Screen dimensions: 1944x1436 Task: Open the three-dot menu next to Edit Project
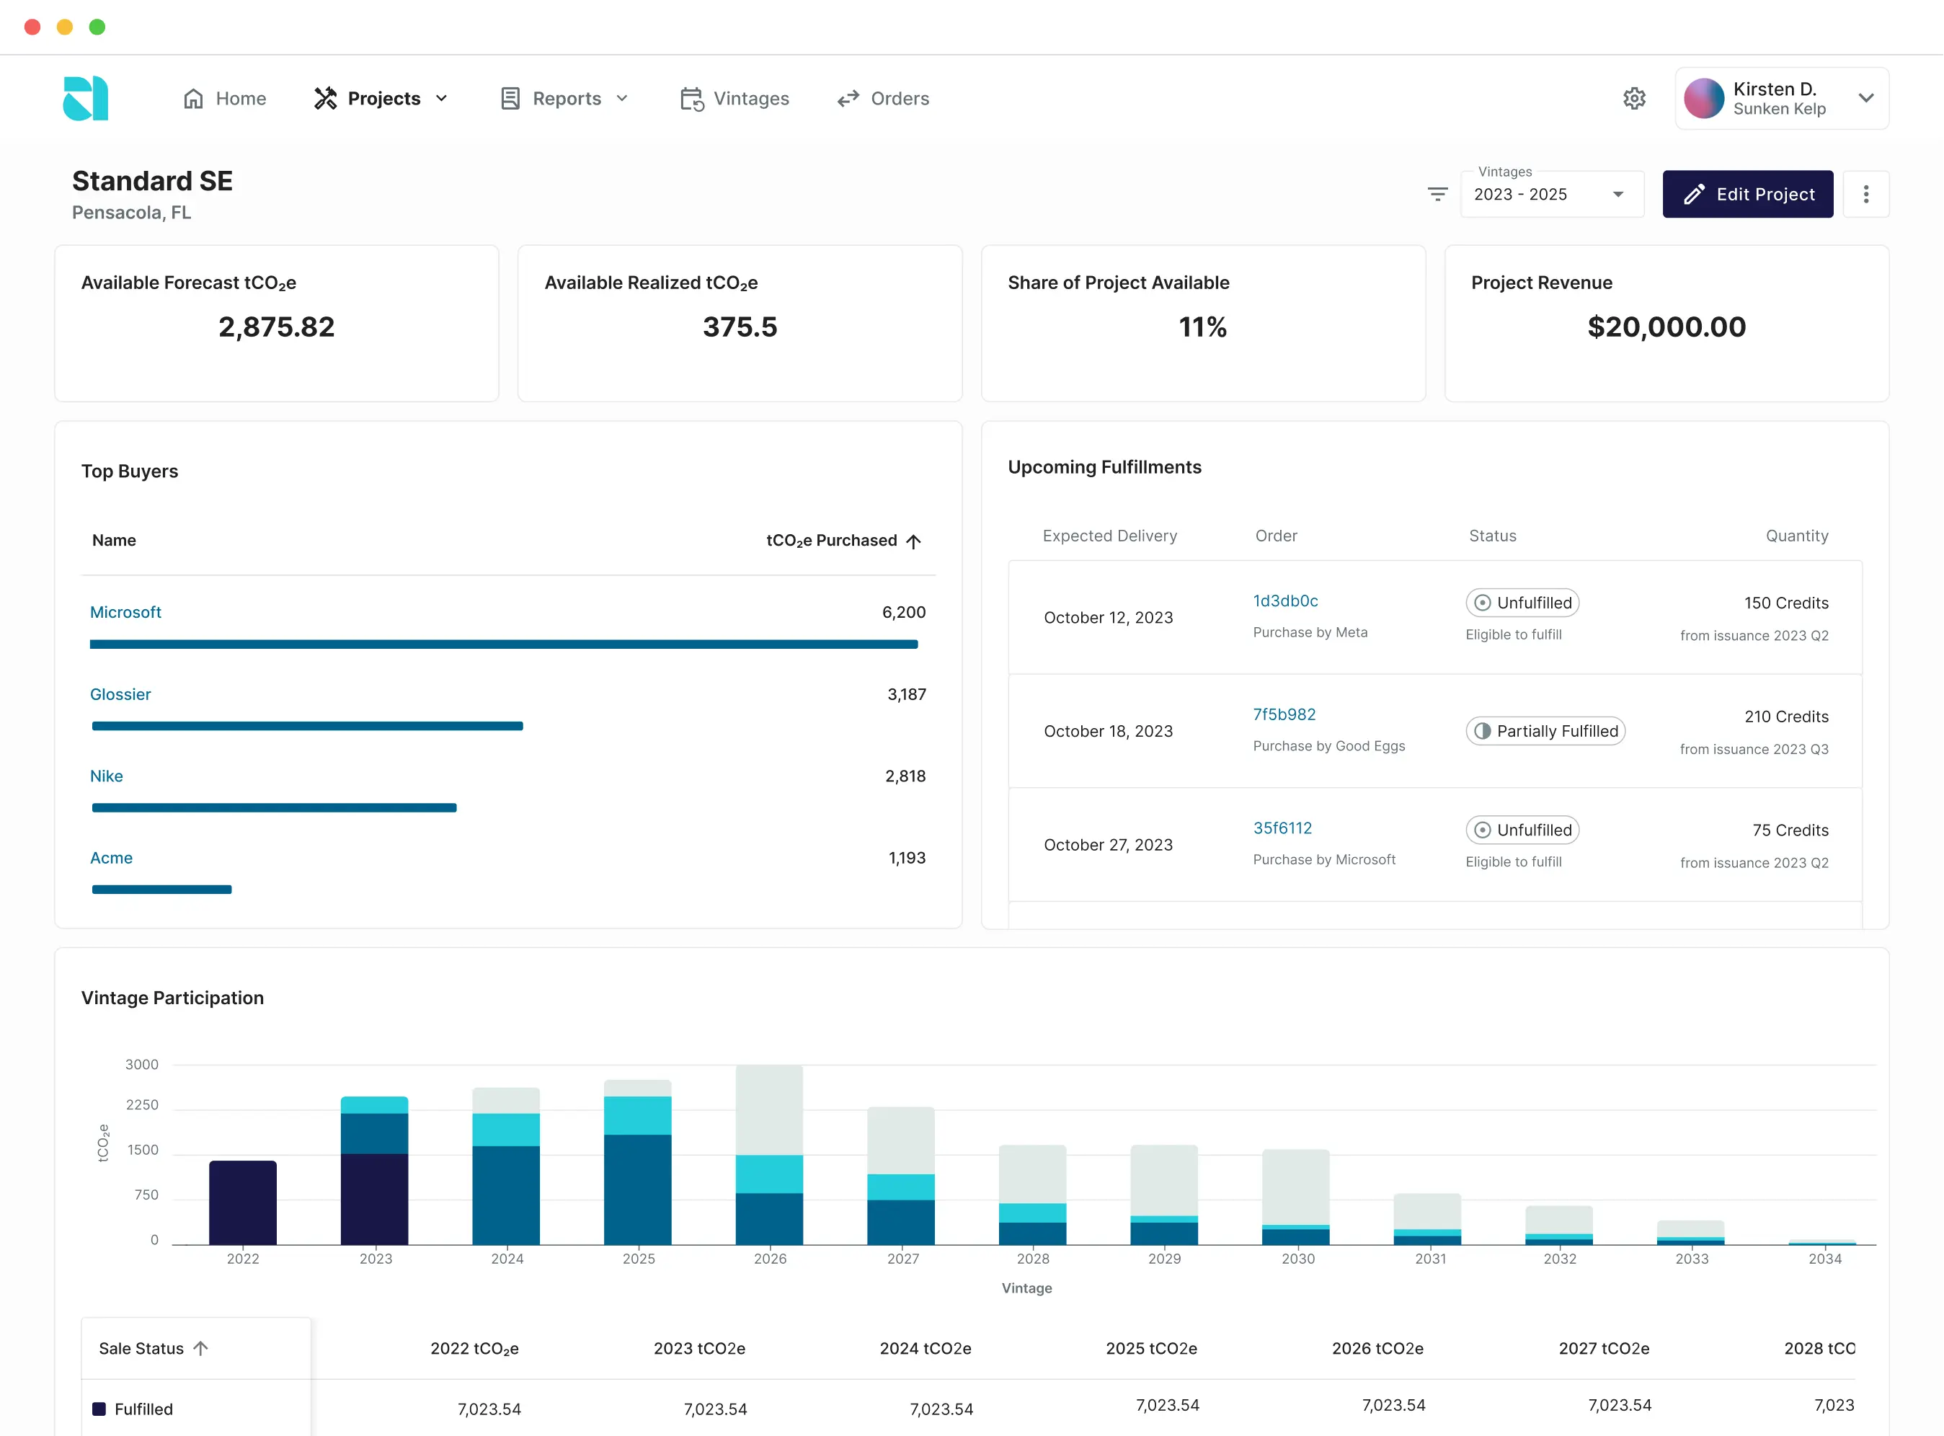pos(1865,194)
